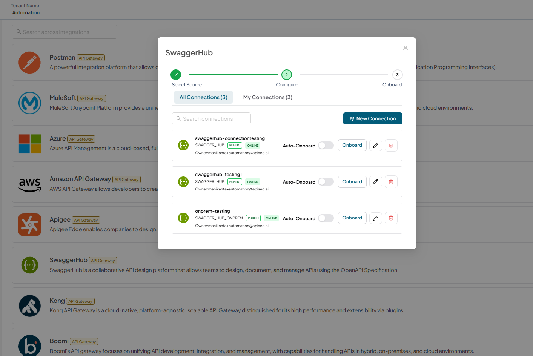Onboard the onprem-testing connection
The height and width of the screenshot is (356, 533).
(x=352, y=218)
